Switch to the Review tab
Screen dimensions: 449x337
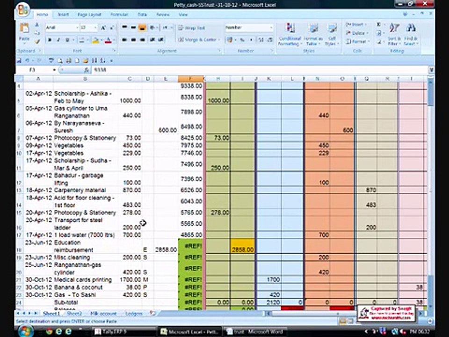163,15
